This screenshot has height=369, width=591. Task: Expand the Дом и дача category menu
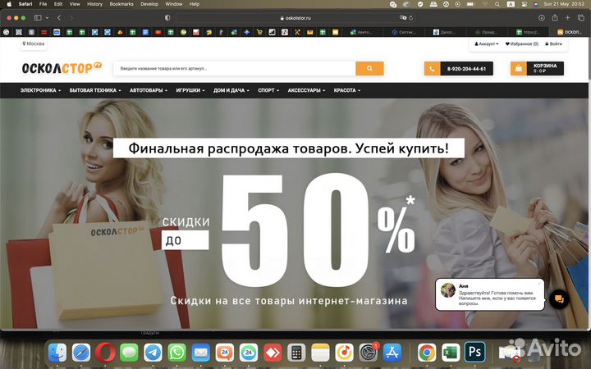pyautogui.click(x=231, y=90)
